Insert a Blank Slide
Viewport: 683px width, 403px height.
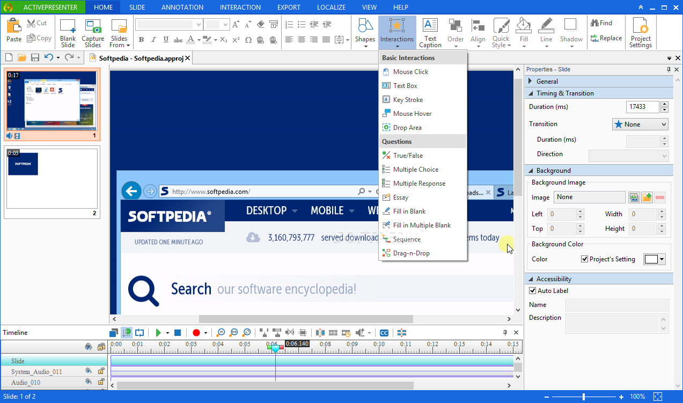[68, 33]
